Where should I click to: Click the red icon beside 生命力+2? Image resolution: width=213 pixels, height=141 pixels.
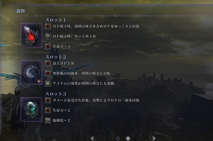[x=48, y=110]
